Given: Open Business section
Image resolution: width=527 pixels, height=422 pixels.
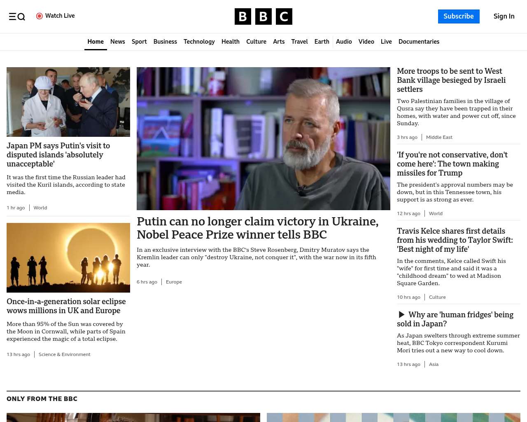Looking at the screenshot, I should tap(165, 42).
